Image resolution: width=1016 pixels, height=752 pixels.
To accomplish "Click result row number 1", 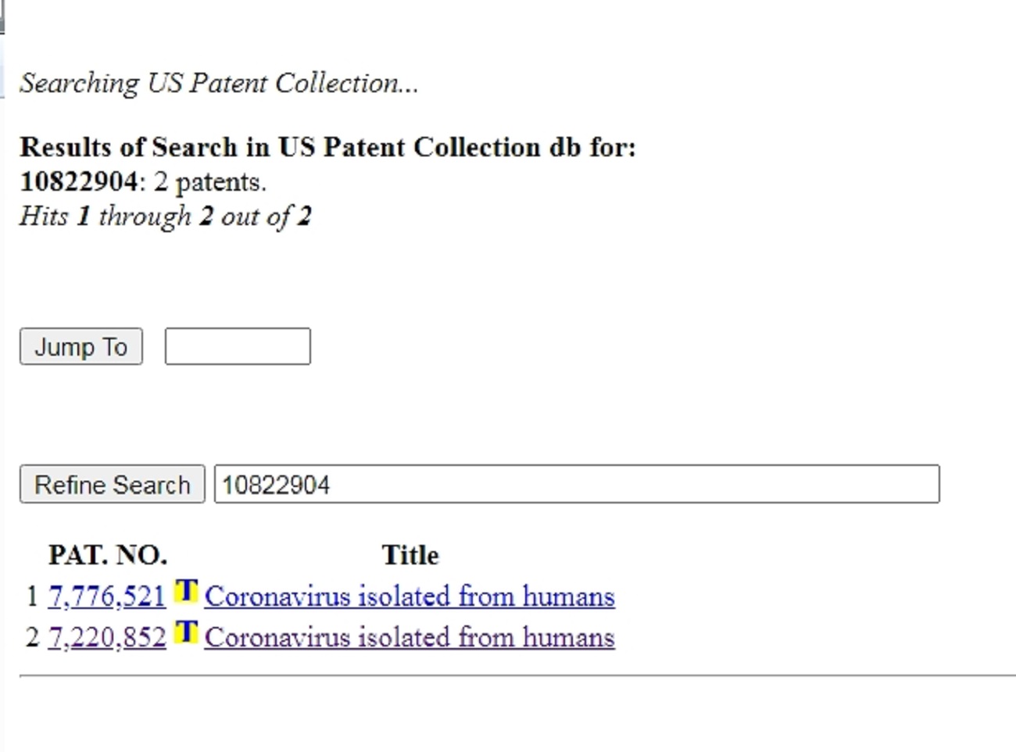I will pyautogui.click(x=32, y=597).
